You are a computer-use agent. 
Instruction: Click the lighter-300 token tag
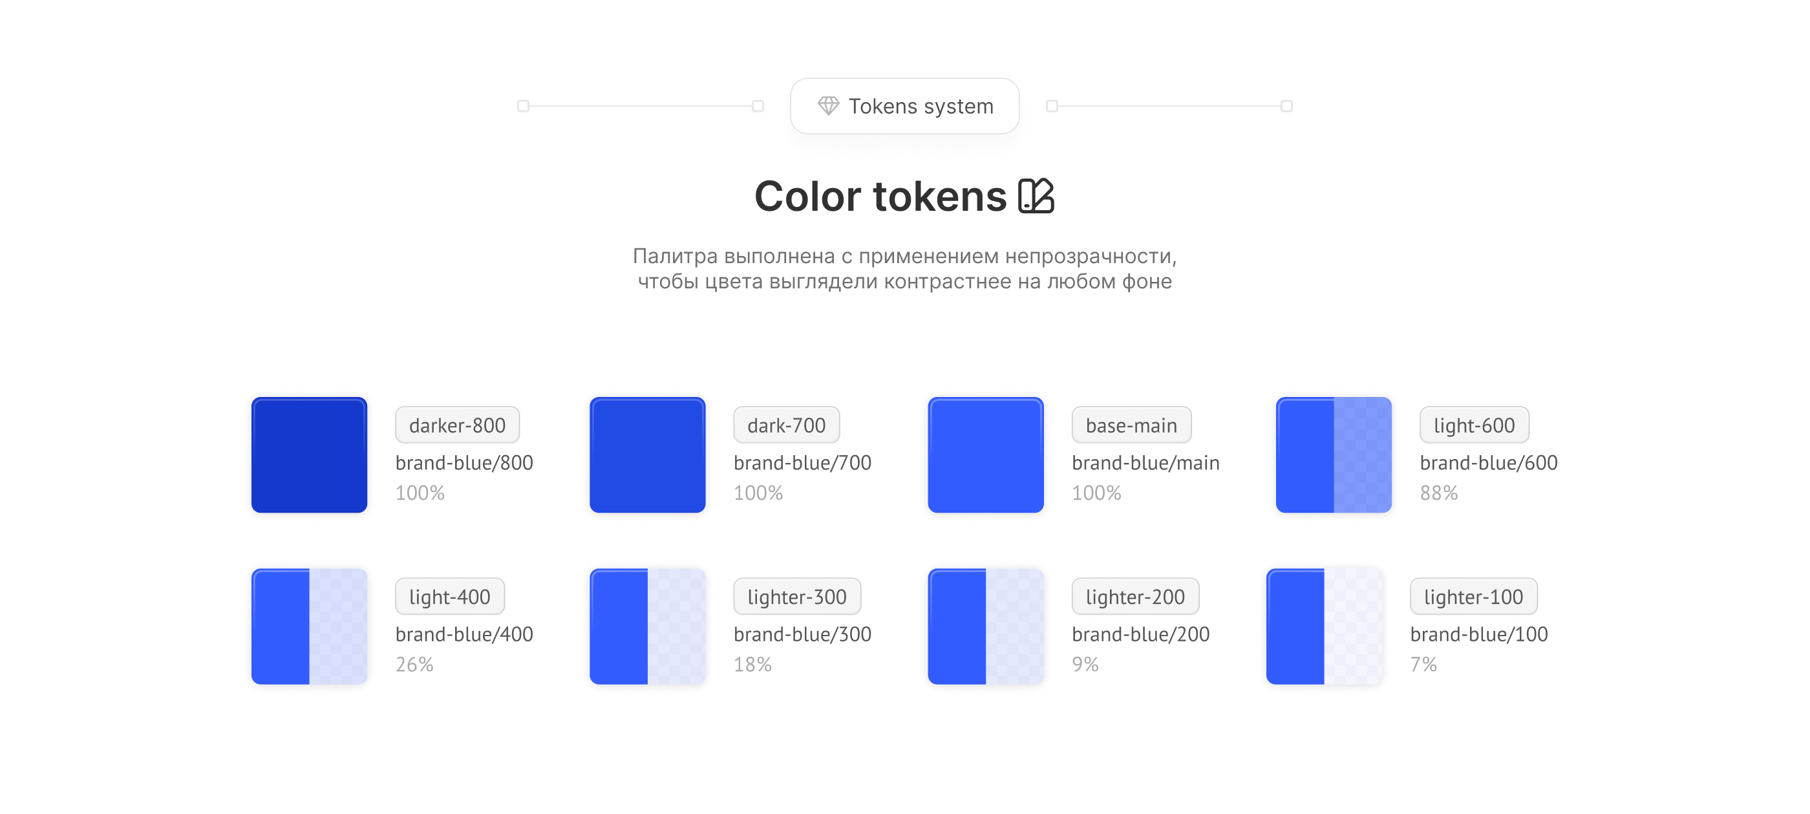point(796,597)
